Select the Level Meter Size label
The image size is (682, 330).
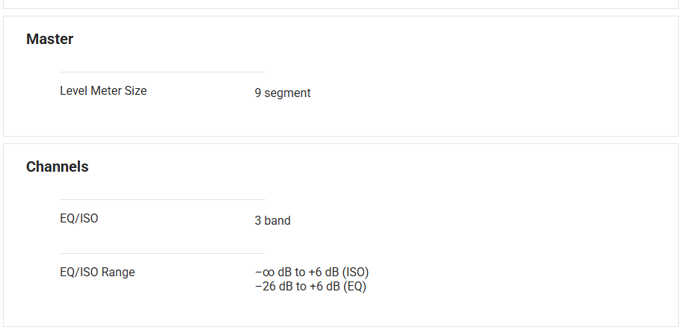coord(103,91)
